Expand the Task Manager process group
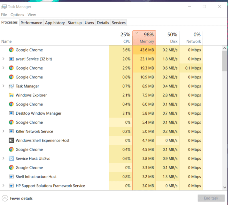This screenshot has width=228, height=205. tap(3, 86)
